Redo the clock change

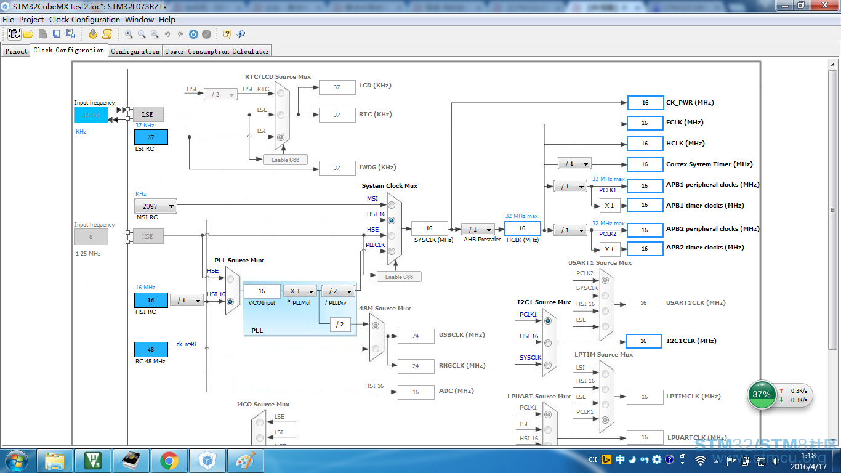[x=180, y=34]
